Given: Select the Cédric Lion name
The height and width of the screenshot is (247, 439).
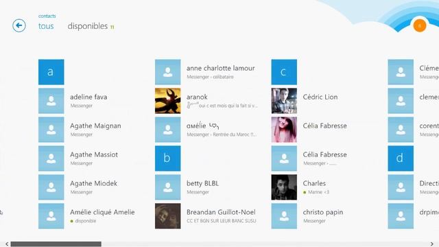Looking at the screenshot, I should click(320, 97).
